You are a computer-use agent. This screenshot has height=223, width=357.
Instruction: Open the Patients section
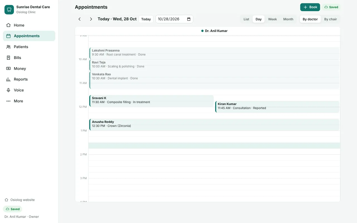29,47
